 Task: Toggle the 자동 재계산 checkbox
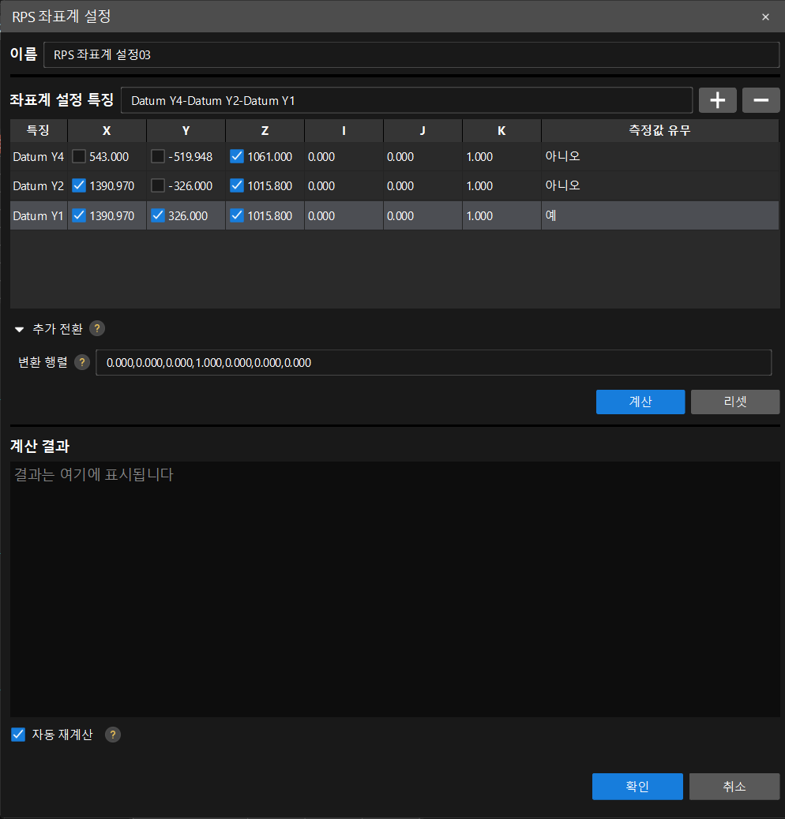pos(18,735)
